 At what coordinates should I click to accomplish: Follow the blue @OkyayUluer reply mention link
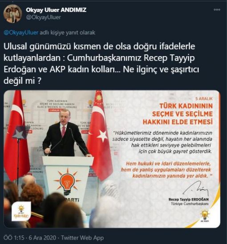click(x=21, y=33)
